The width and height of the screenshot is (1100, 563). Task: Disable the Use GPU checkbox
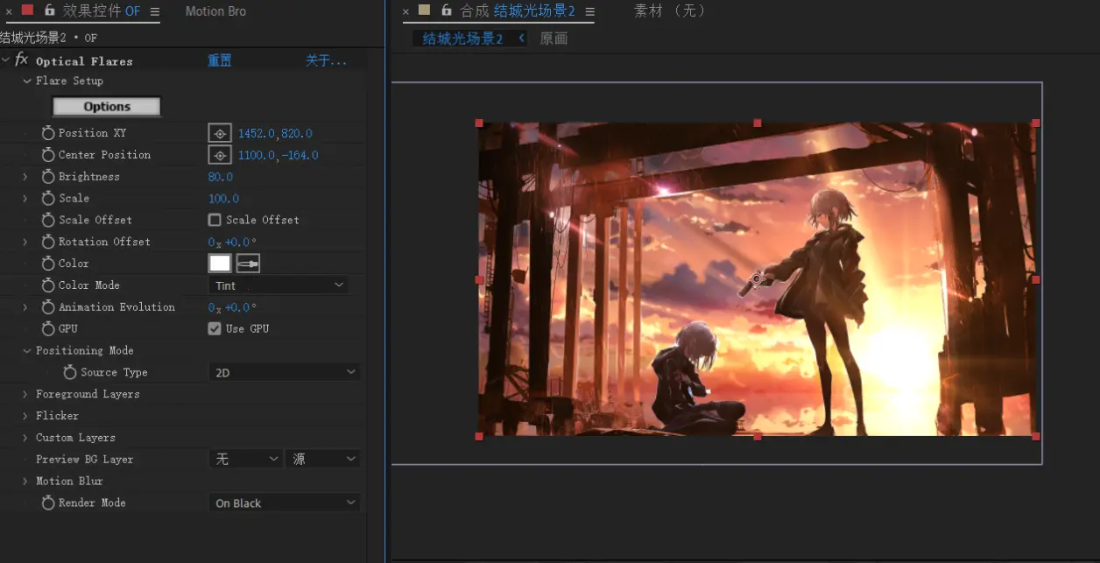tap(215, 329)
